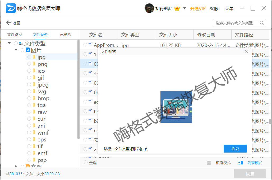
Task: Check the png file type checkbox
Action: pos(29,64)
